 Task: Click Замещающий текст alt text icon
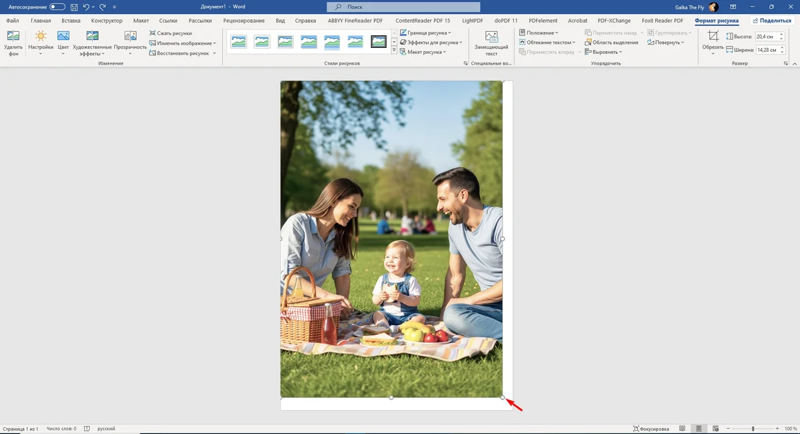(491, 37)
